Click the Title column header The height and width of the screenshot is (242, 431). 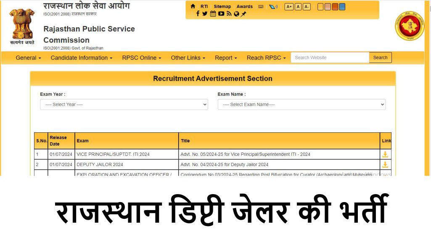point(279,141)
